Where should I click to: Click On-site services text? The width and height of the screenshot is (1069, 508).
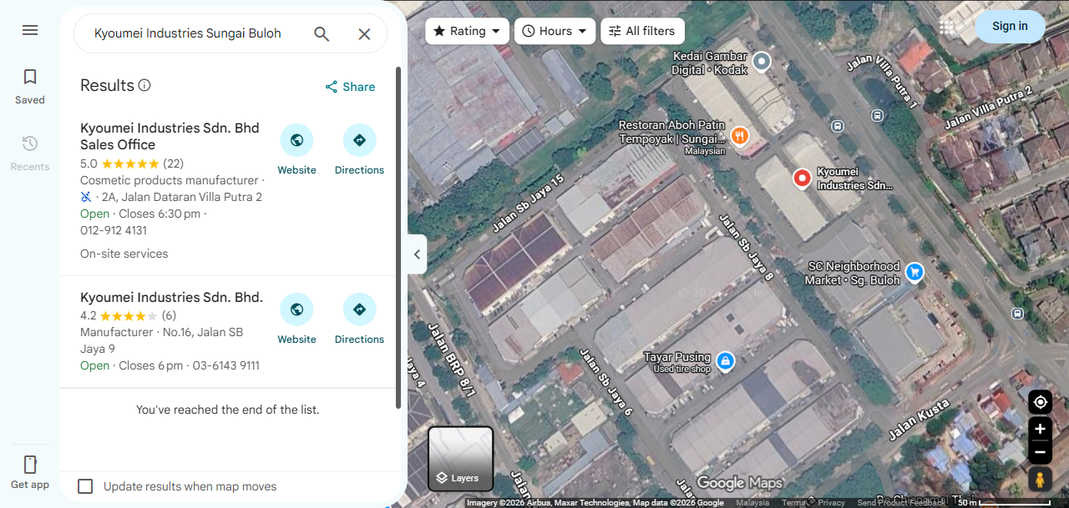(124, 254)
